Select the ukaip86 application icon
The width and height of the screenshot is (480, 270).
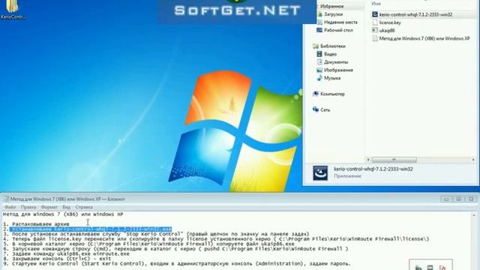[x=375, y=30]
